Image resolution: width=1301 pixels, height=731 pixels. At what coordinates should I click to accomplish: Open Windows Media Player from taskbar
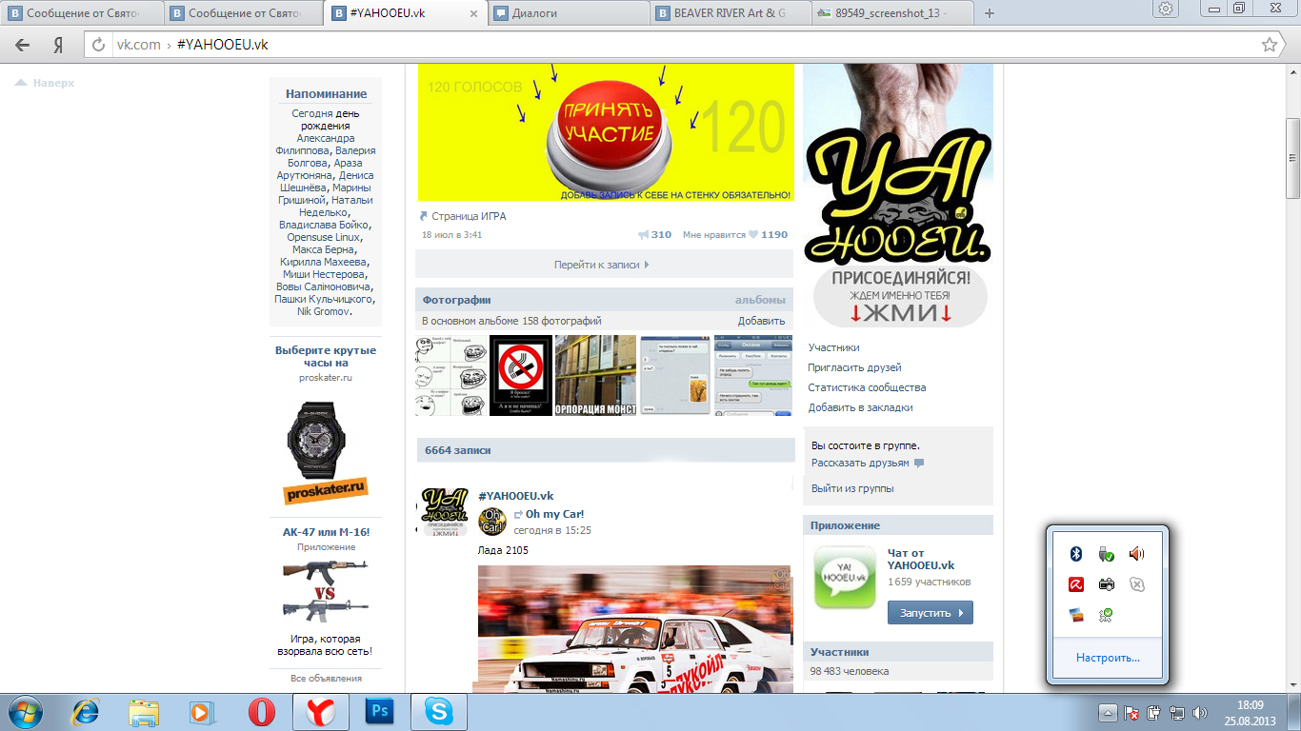(x=203, y=712)
